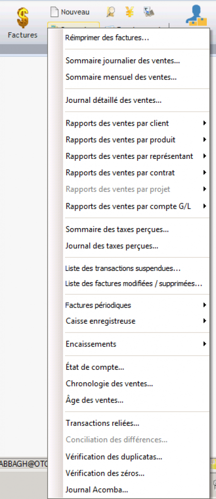Click the blue user with boxes icon
The height and width of the screenshot is (499, 216).
click(x=197, y=15)
